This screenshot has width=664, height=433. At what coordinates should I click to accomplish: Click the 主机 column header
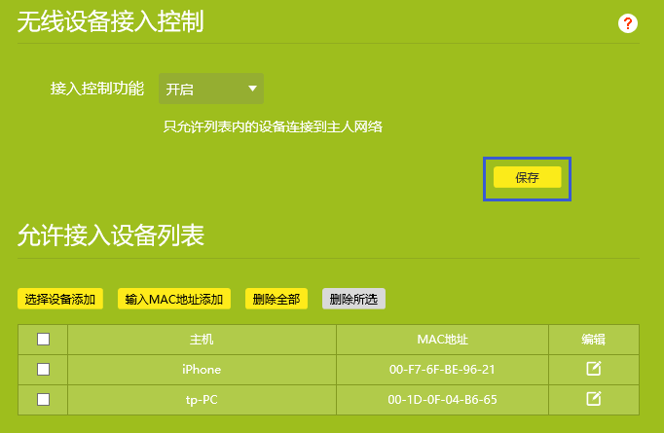(202, 340)
